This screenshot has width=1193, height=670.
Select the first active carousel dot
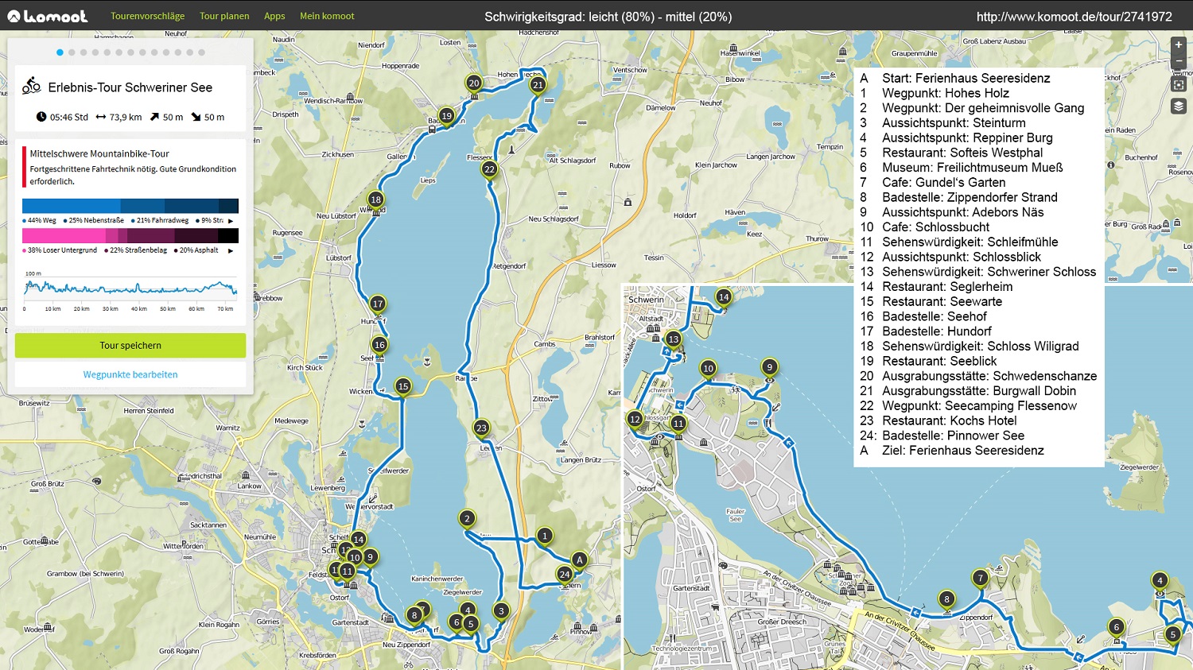[60, 52]
